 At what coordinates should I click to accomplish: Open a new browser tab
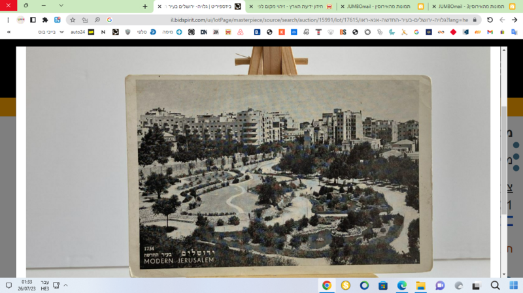click(144, 7)
